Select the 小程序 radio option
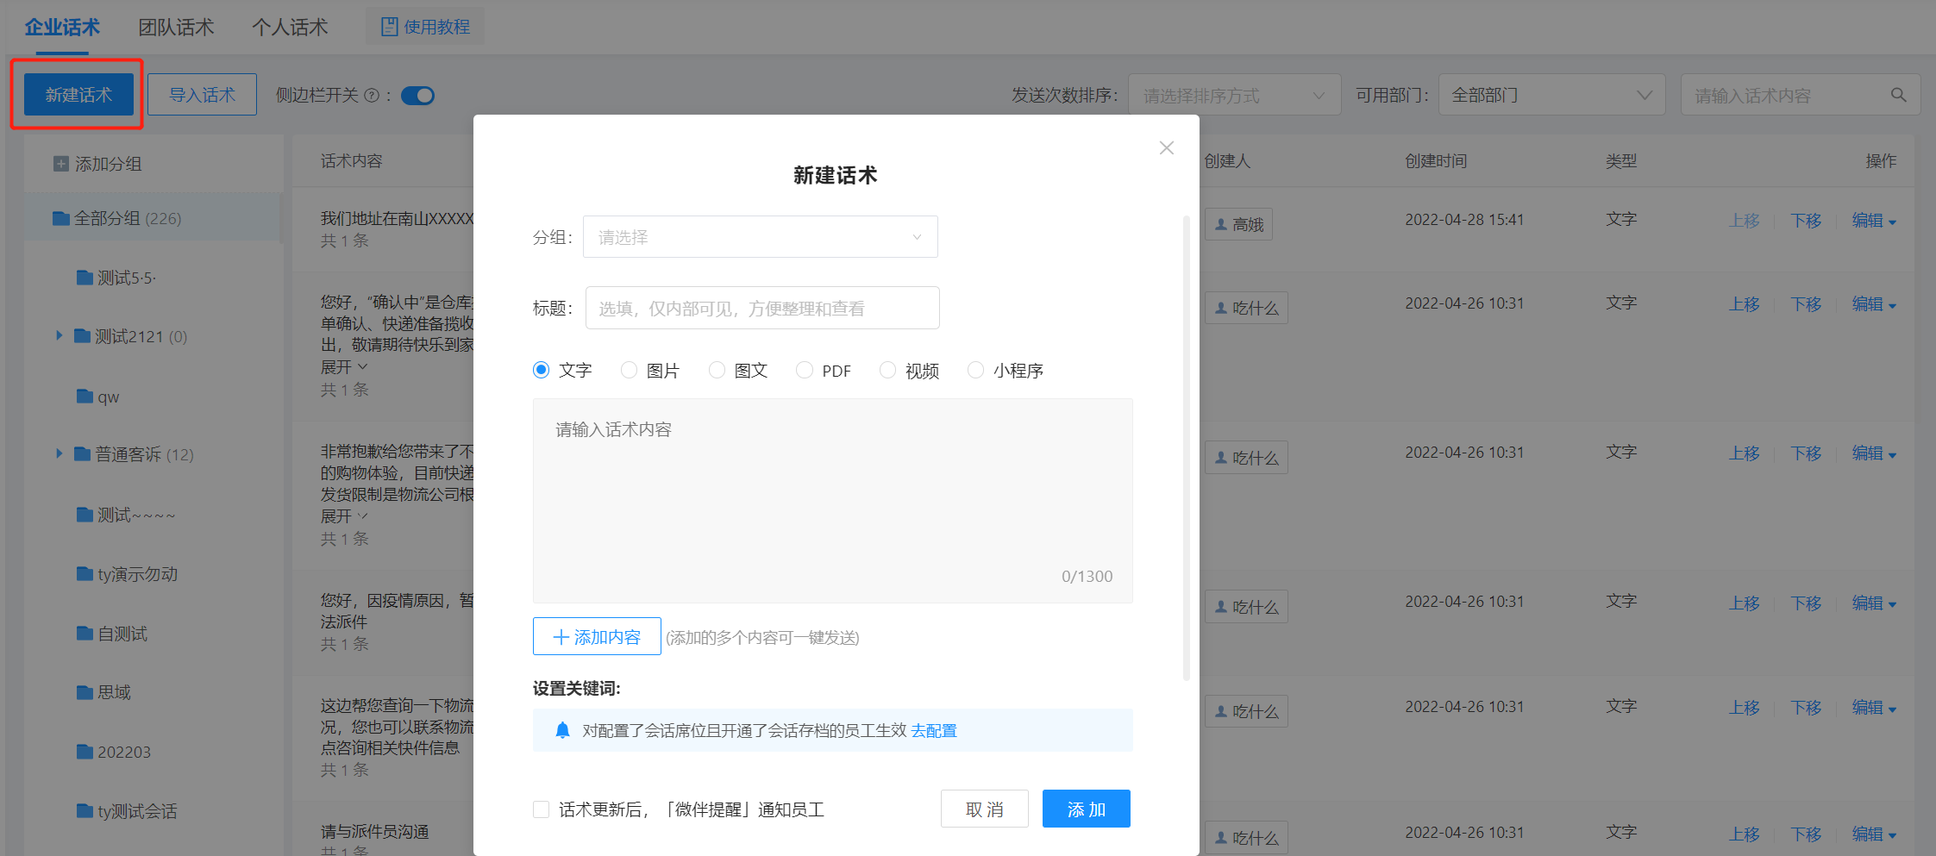This screenshot has height=856, width=1936. click(x=975, y=370)
